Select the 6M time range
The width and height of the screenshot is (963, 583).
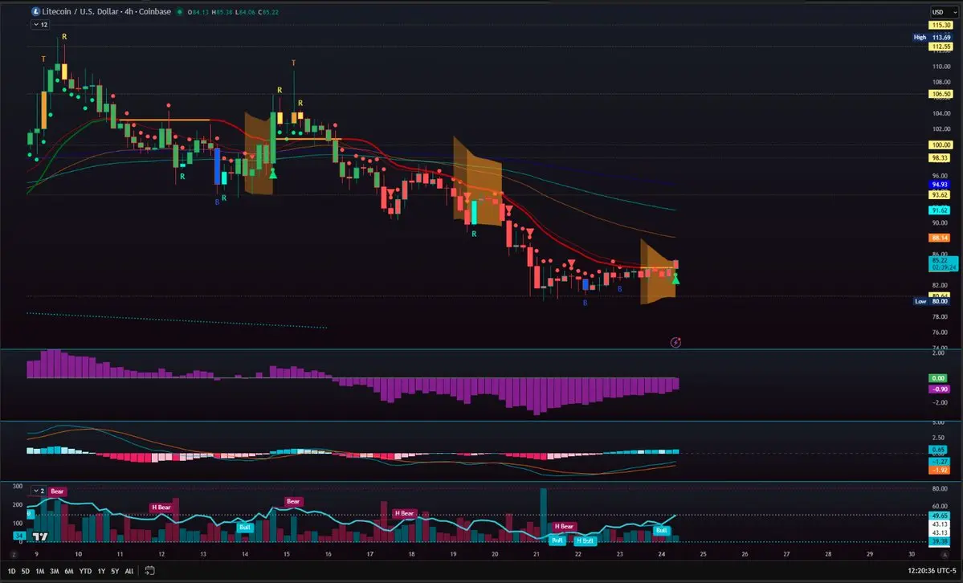click(x=69, y=571)
